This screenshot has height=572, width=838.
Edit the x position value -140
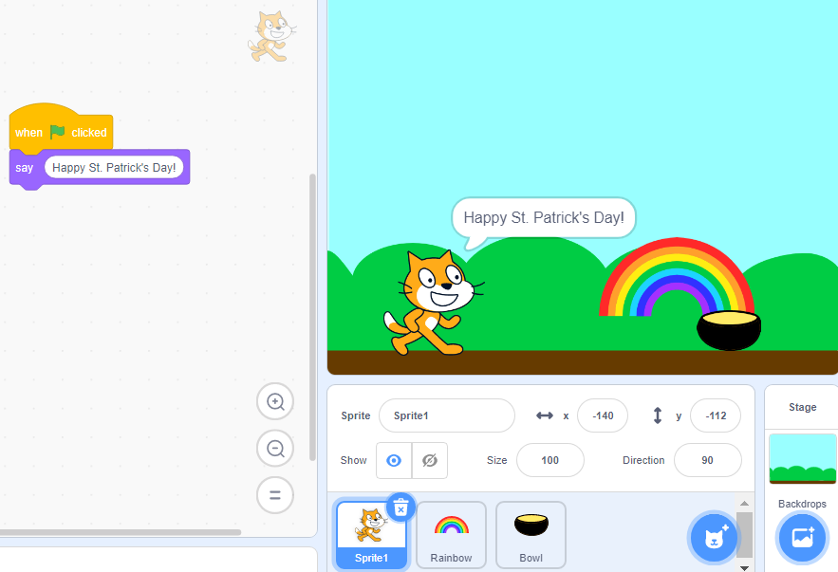pyautogui.click(x=603, y=415)
